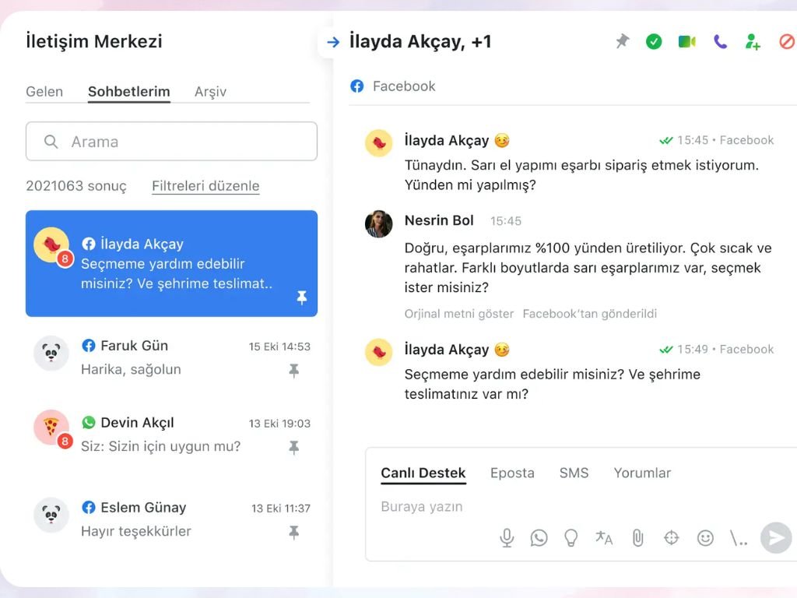This screenshot has width=797, height=598.
Task: Toggle the pin on Faruk Gün's conversation
Action: [293, 371]
